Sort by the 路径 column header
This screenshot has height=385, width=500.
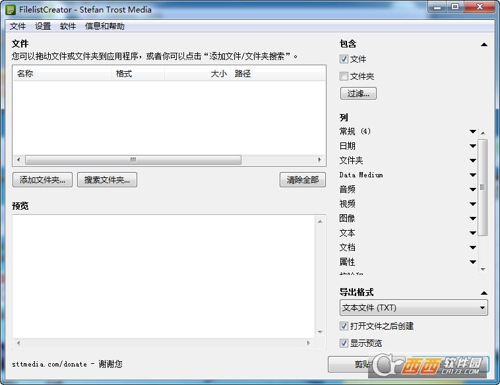tap(278, 74)
